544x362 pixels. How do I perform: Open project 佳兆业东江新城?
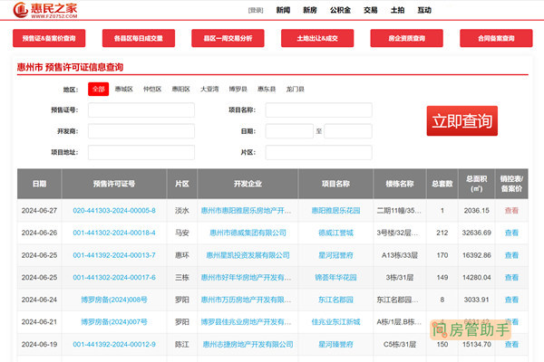(335, 322)
